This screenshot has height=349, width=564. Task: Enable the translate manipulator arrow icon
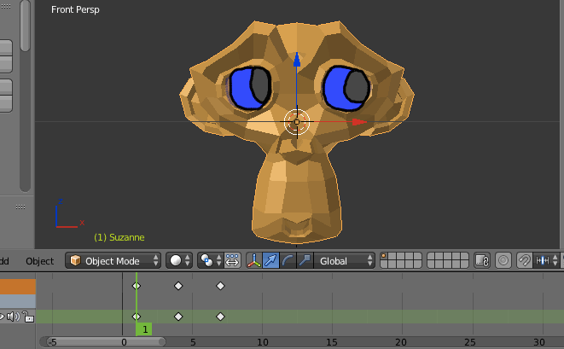[270, 260]
